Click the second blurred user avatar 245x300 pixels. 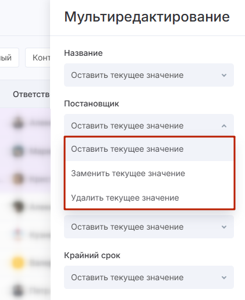[x=18, y=151]
